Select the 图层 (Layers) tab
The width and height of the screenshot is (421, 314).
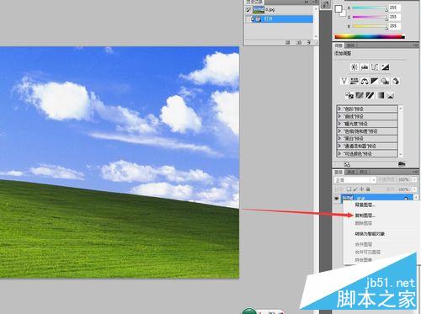tap(338, 172)
